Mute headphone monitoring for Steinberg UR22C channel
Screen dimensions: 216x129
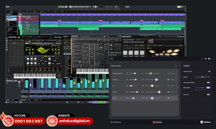[127, 73]
